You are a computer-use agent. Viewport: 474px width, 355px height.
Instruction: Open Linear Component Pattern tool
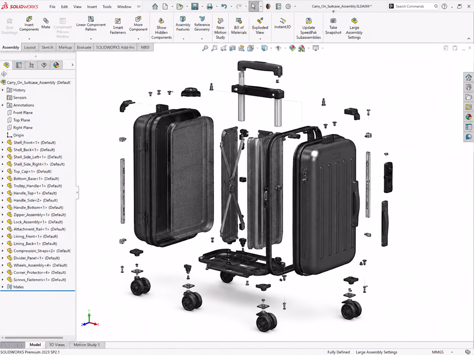[x=90, y=24]
